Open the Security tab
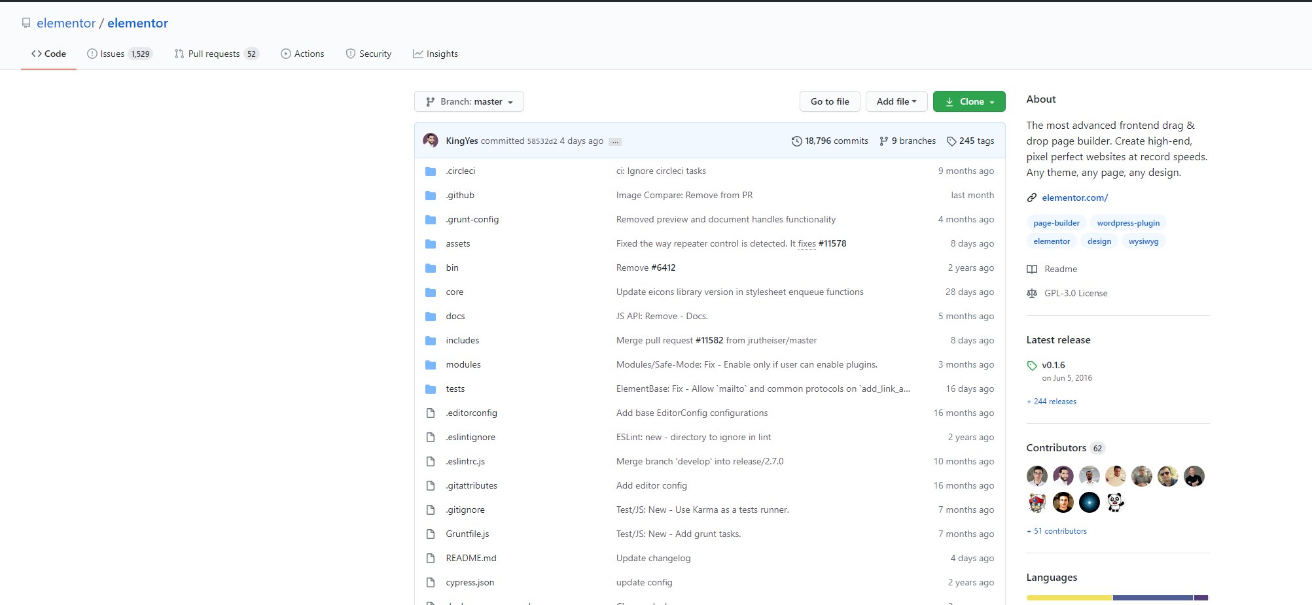The image size is (1312, 605). 368,54
